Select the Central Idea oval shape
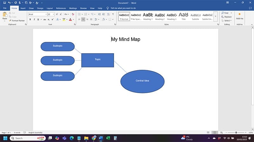Viewport: 254px width, 142px height. click(142, 87)
